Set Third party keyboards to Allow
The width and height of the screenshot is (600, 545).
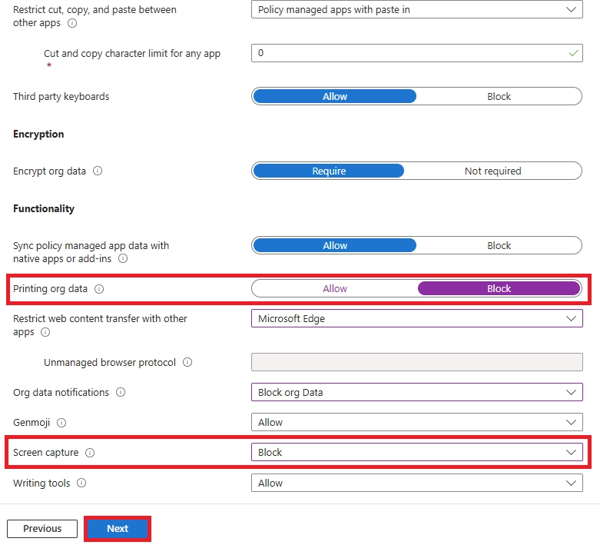335,96
